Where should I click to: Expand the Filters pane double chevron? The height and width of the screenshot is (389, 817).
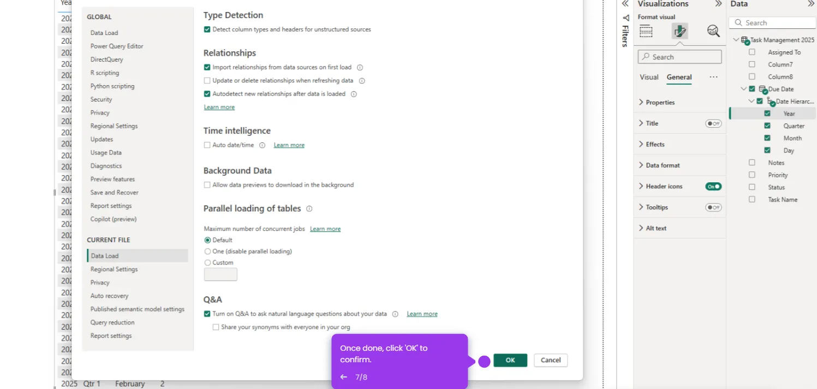[x=625, y=4]
